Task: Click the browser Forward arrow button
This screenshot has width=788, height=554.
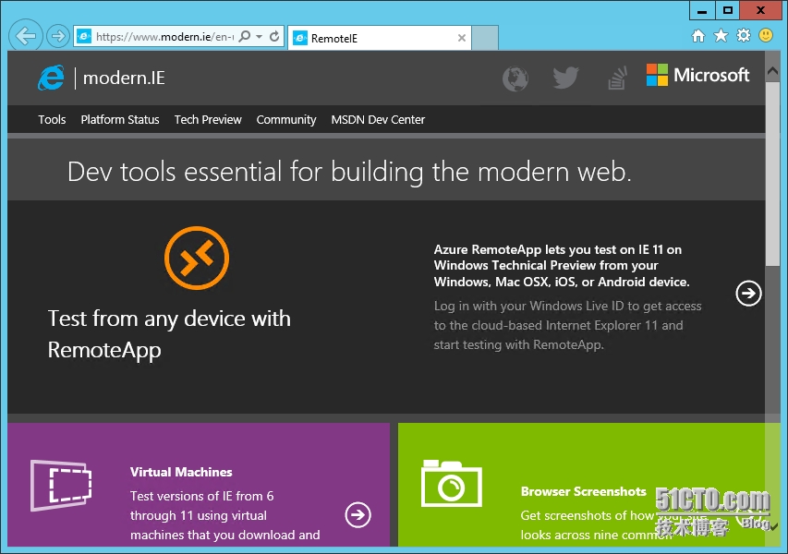Action: click(58, 36)
